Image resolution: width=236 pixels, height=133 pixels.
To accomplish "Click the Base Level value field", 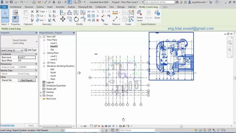I will coord(27,57).
